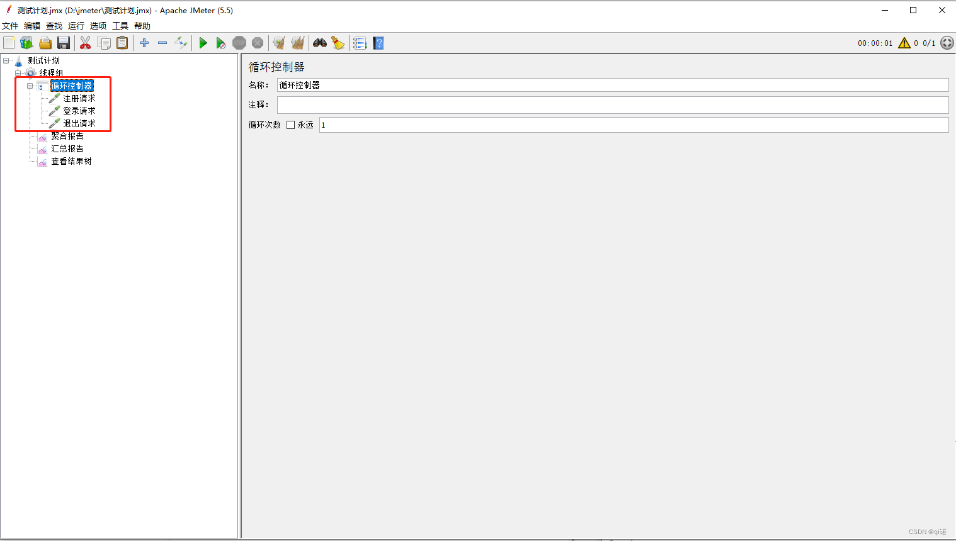956x541 pixels.
Task: Collapse the 循环控制器 tree node
Action: (30, 86)
